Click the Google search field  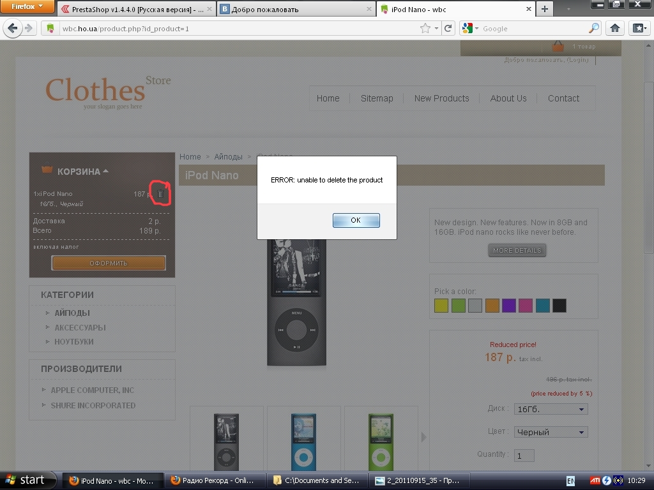(x=534, y=28)
